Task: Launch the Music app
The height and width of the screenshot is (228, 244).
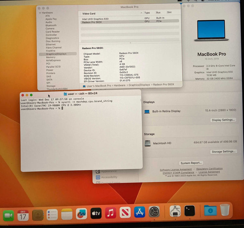Action: coord(110,213)
